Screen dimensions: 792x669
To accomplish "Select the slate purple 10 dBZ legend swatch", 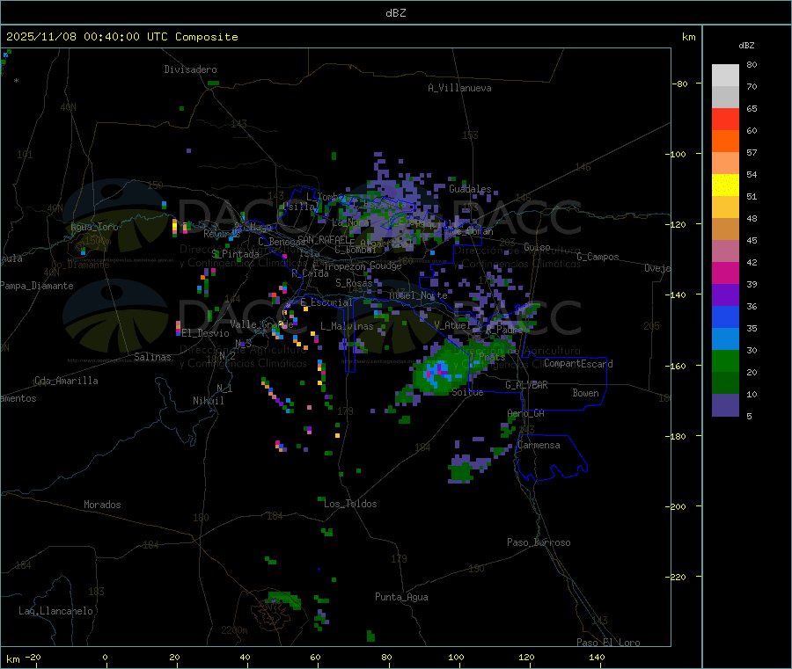I will coord(725,405).
